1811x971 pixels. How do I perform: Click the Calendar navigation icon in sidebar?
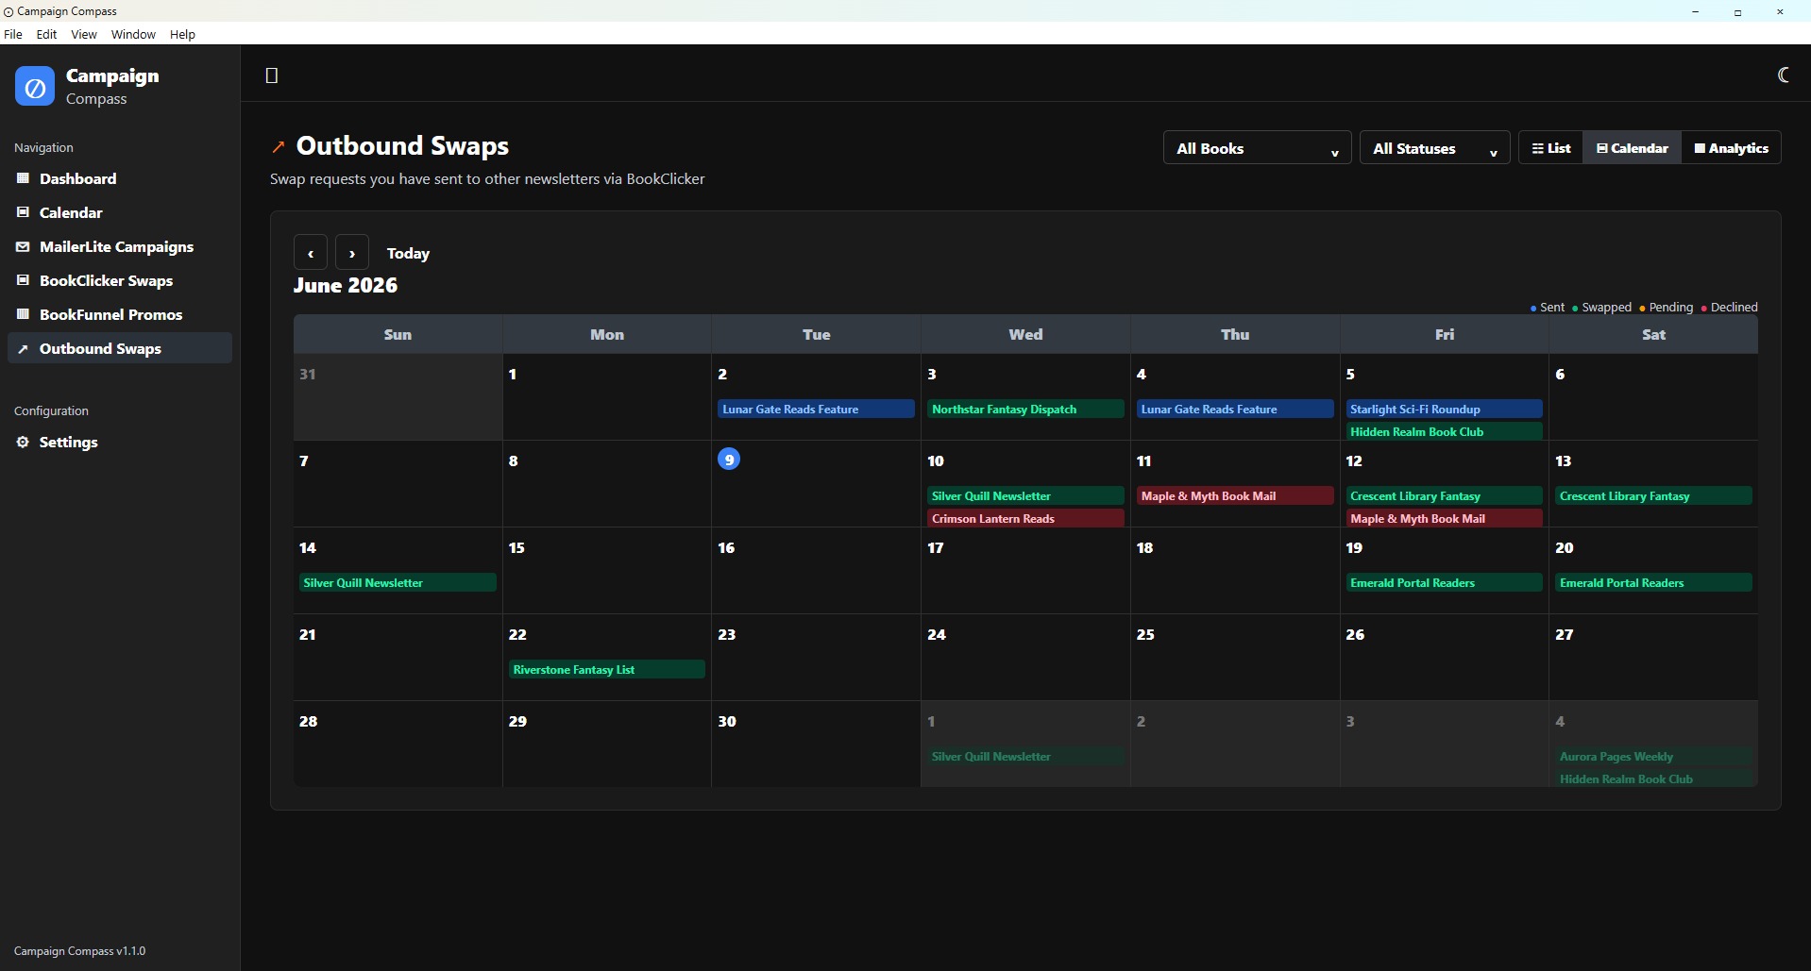tap(24, 212)
